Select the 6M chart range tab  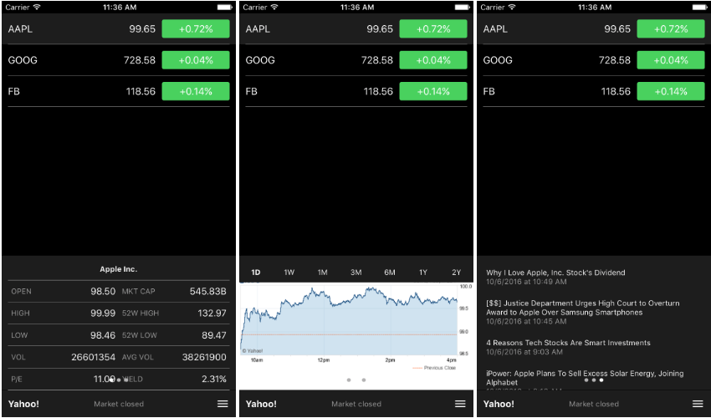click(390, 273)
